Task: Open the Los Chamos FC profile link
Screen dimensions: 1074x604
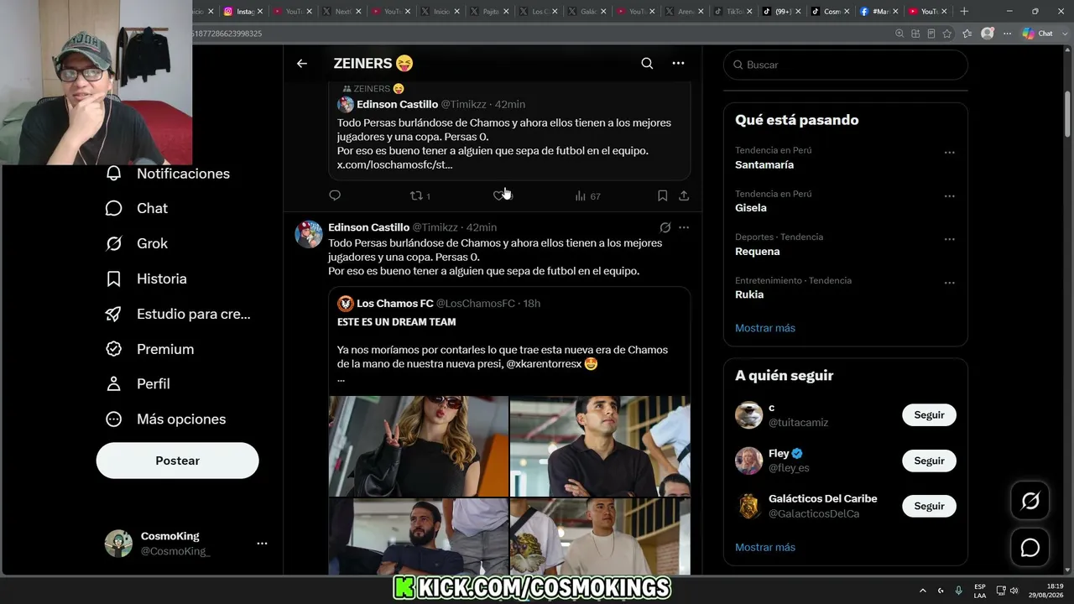Action: click(x=395, y=304)
